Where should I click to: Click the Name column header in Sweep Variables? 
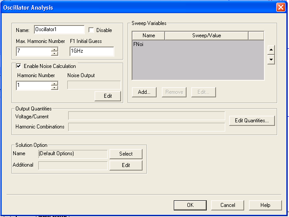148,36
